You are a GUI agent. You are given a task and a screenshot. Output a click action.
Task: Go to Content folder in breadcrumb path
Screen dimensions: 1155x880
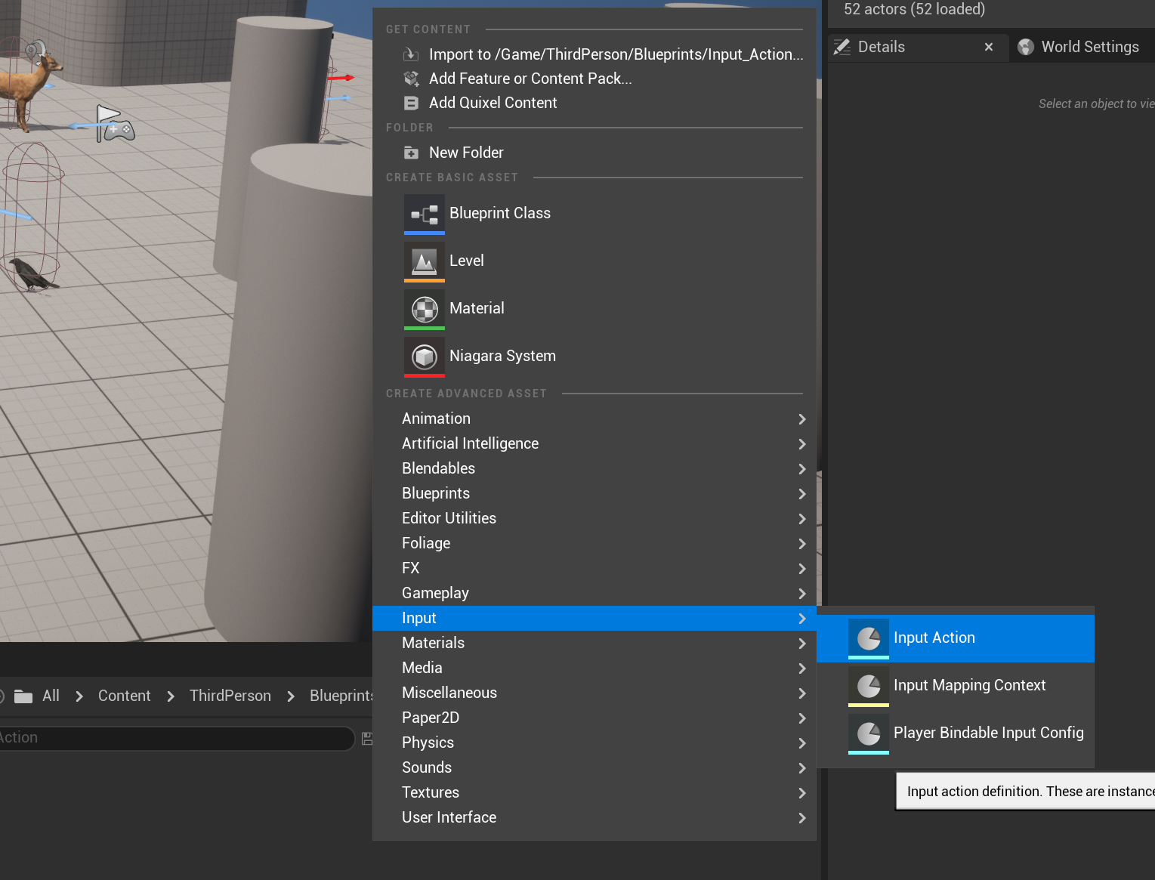tap(124, 696)
